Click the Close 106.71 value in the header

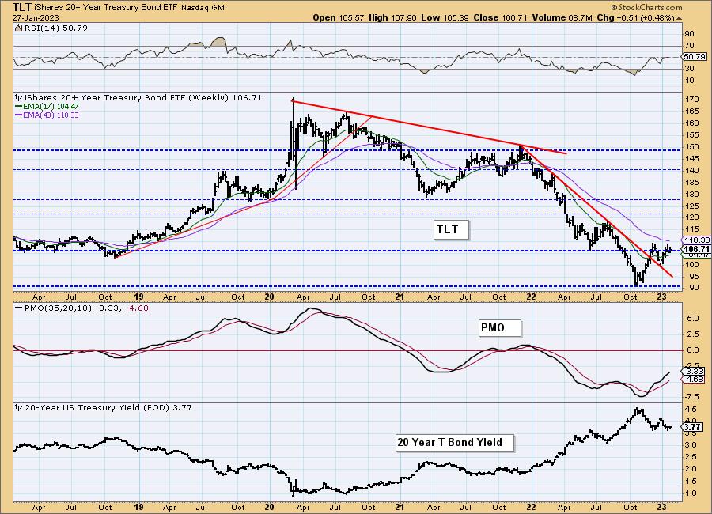[x=499, y=17]
